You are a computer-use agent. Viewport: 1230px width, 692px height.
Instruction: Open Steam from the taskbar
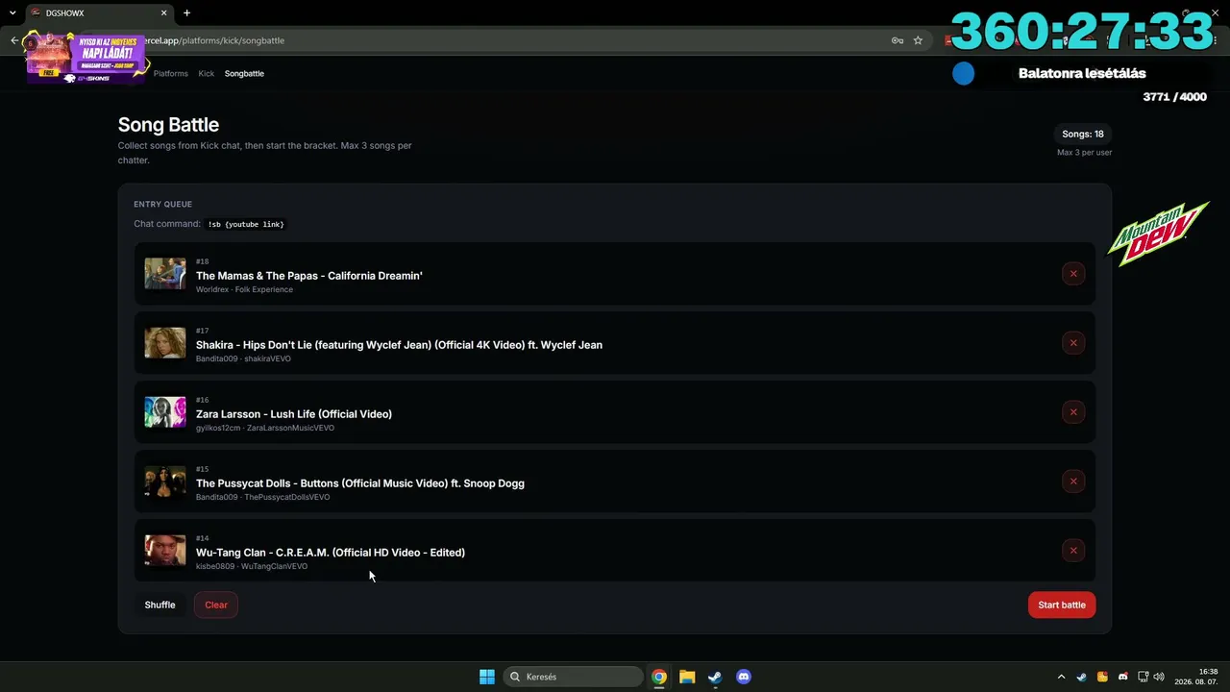point(715,677)
